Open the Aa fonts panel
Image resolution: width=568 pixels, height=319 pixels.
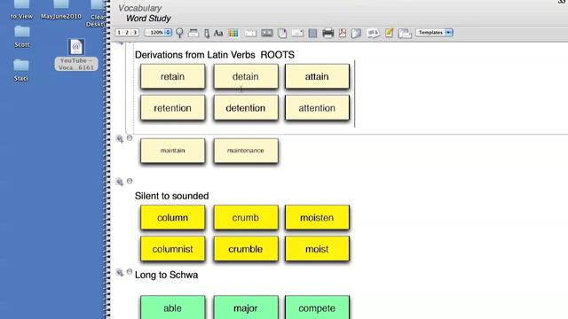tap(218, 33)
